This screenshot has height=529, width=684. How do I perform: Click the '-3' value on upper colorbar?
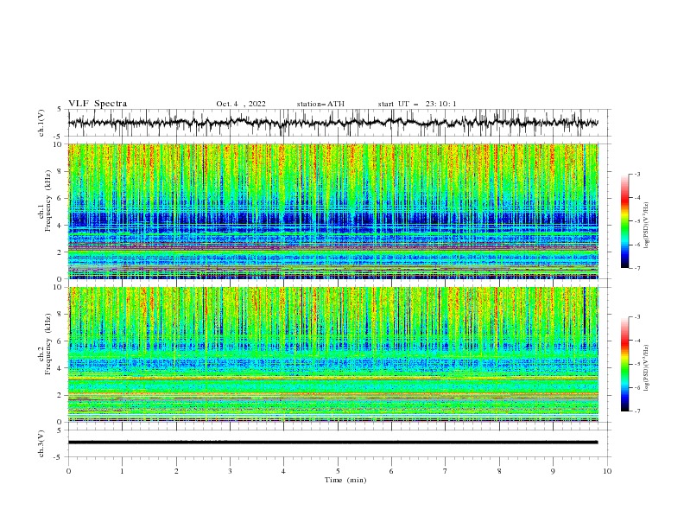[x=636, y=174]
